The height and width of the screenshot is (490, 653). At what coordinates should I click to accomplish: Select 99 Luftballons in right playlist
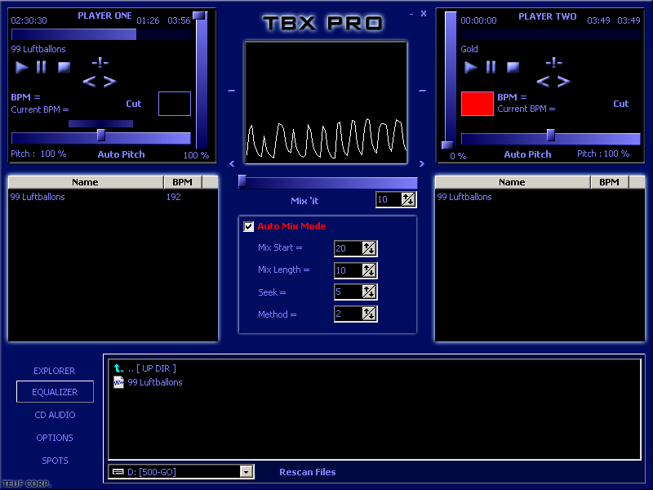(464, 197)
